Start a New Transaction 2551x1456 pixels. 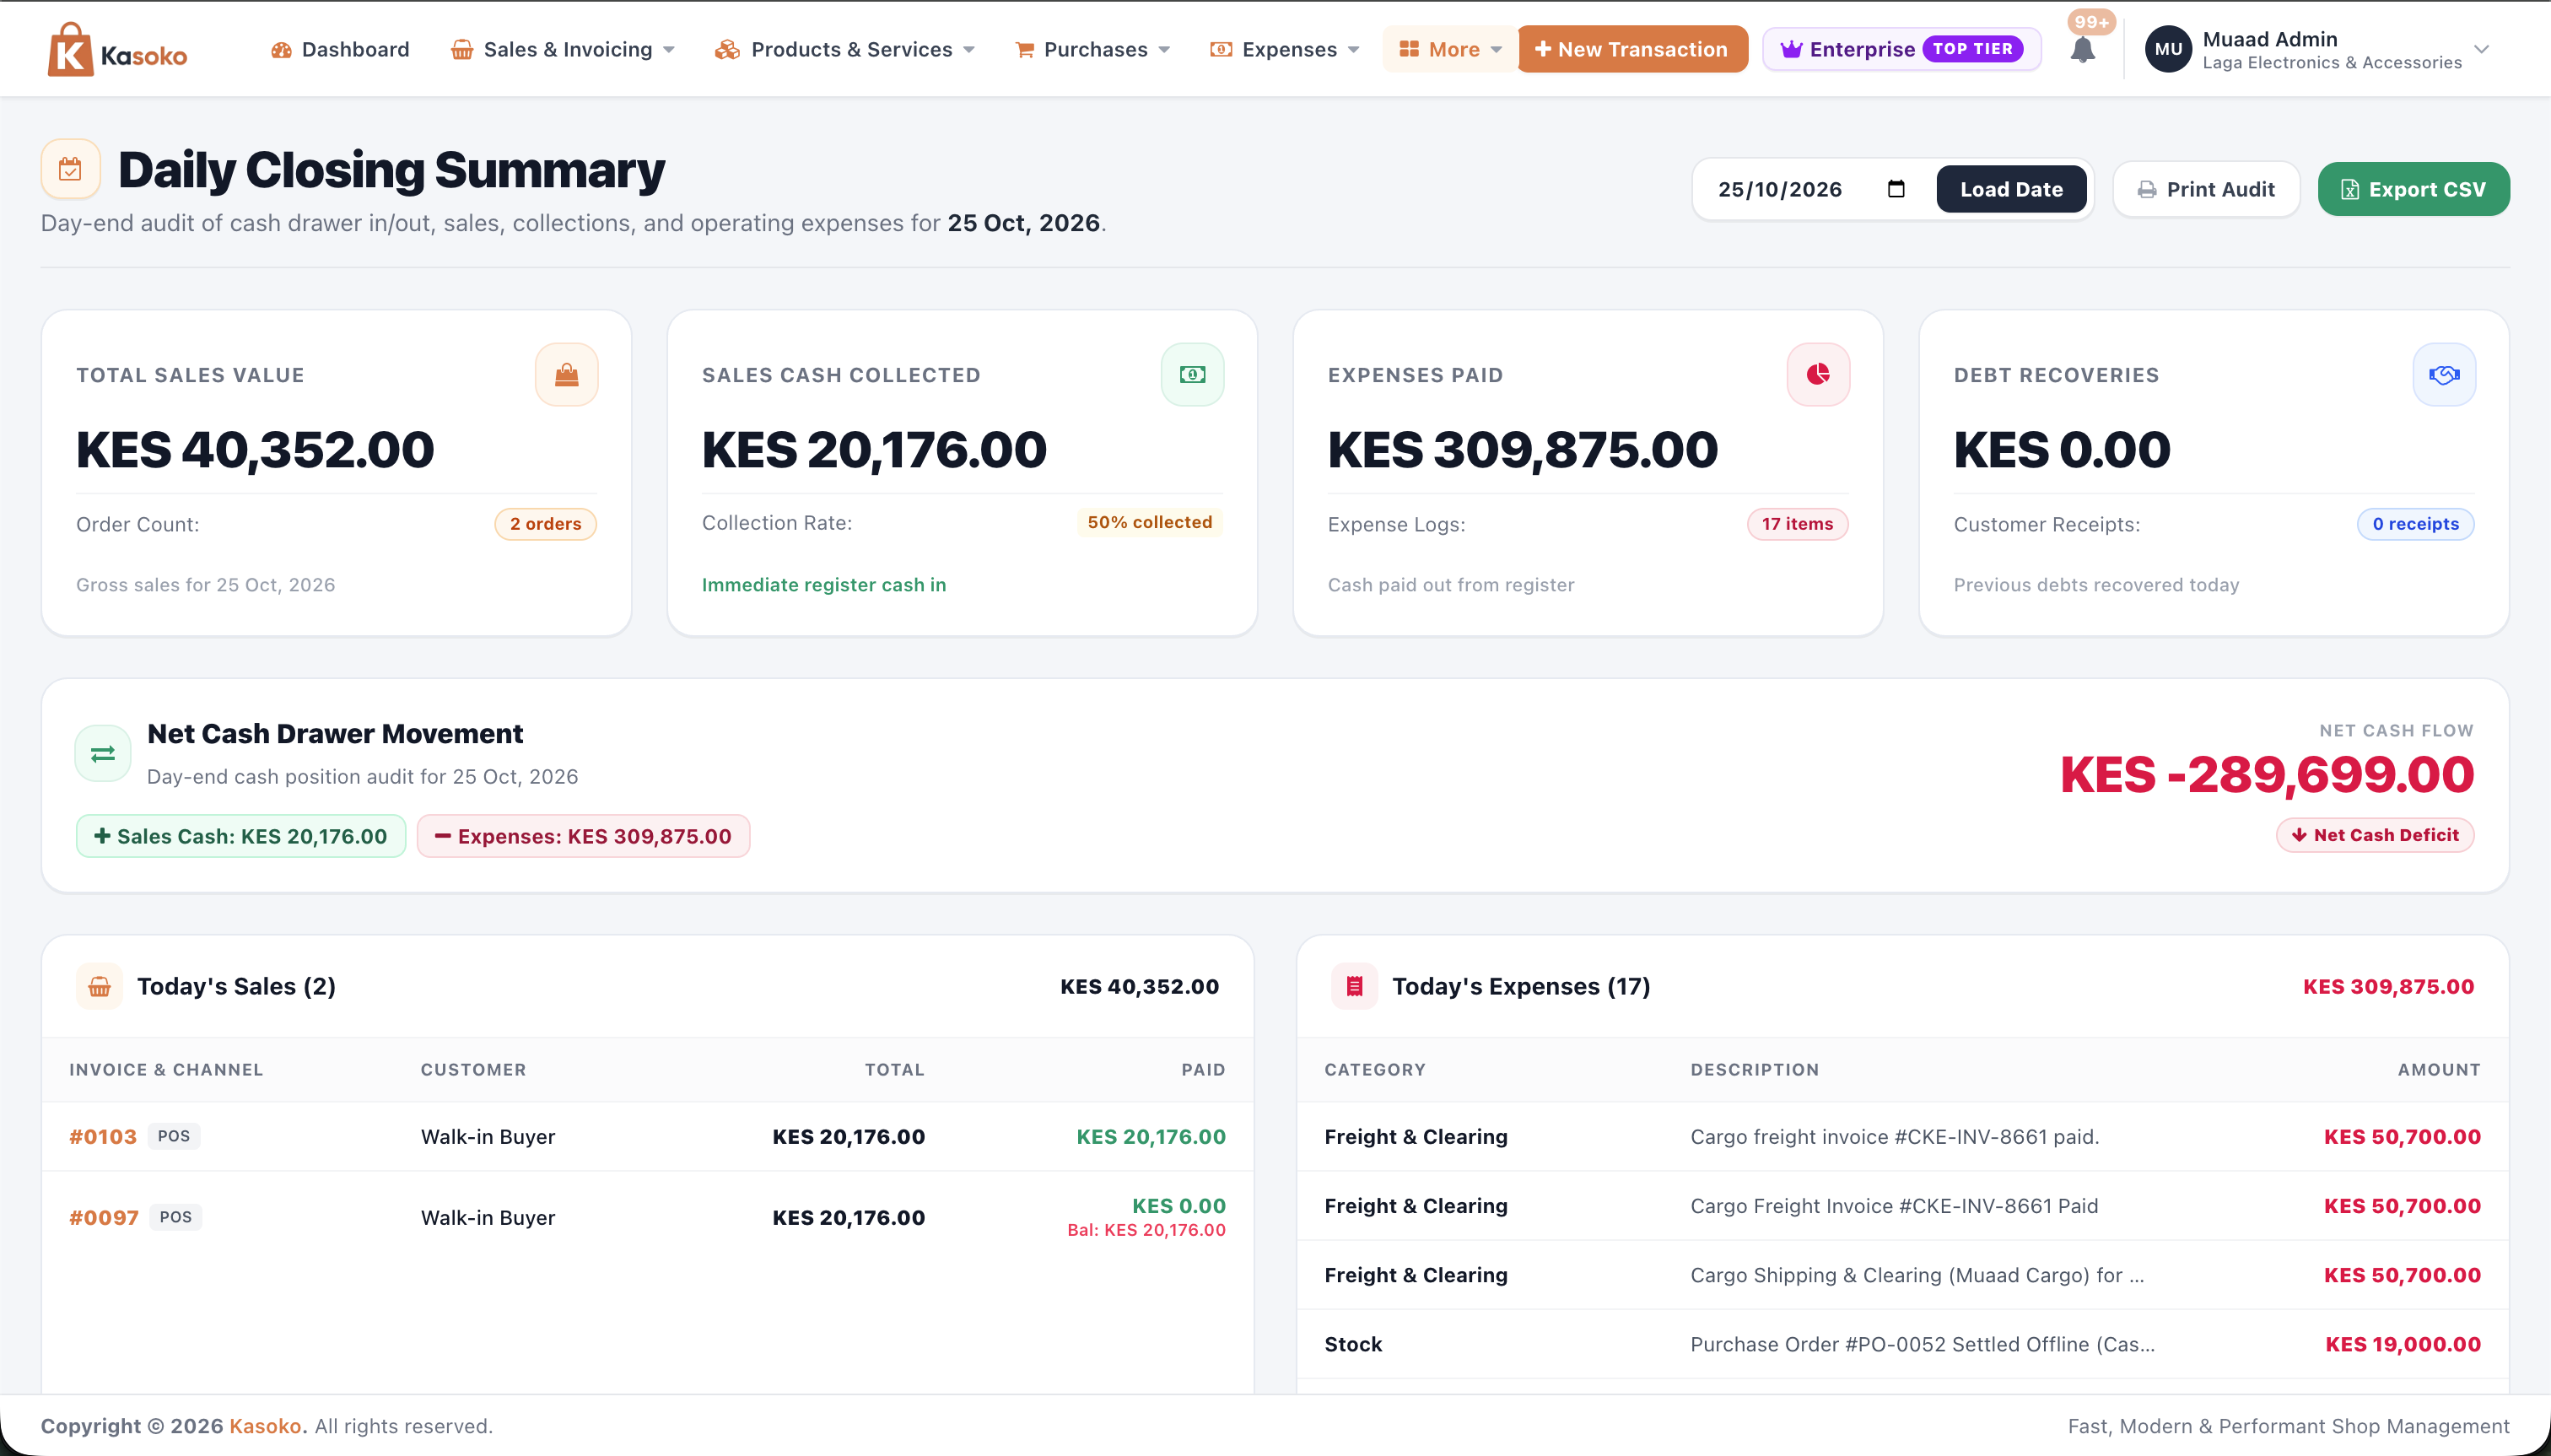click(x=1632, y=50)
